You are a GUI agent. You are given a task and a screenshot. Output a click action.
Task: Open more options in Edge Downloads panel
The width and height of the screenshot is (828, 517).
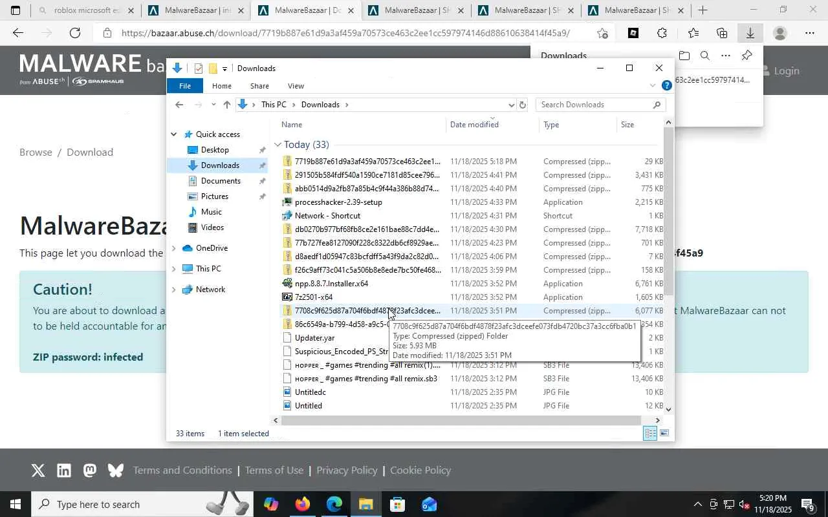(726, 56)
